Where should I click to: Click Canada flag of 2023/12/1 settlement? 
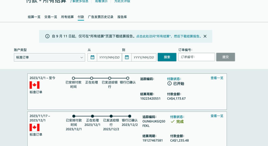(35, 85)
